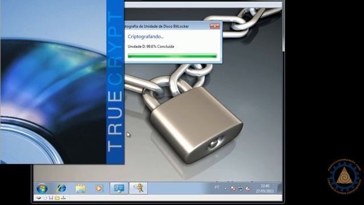Click the PT language indicator

(x=217, y=187)
